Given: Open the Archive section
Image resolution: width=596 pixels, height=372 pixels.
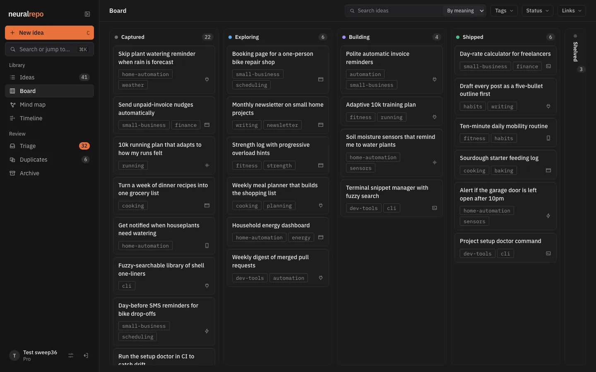Looking at the screenshot, I should coord(49,173).
